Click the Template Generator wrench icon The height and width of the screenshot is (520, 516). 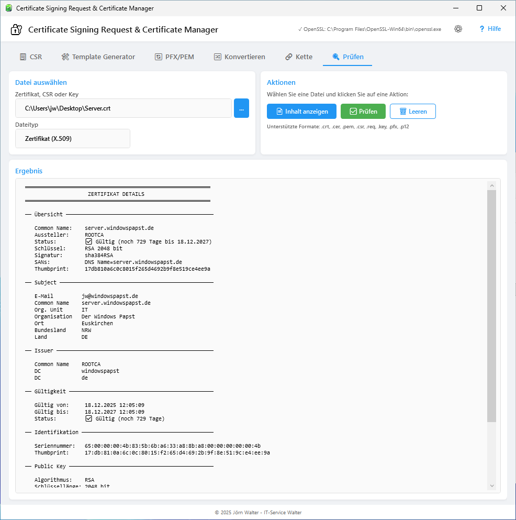click(x=64, y=56)
